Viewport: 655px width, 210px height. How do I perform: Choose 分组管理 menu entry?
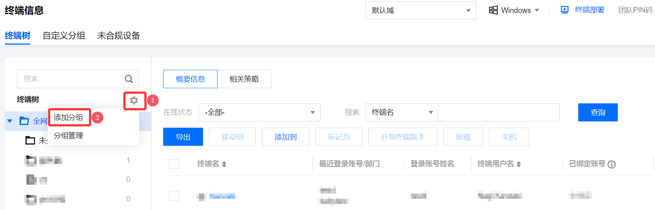click(x=69, y=135)
